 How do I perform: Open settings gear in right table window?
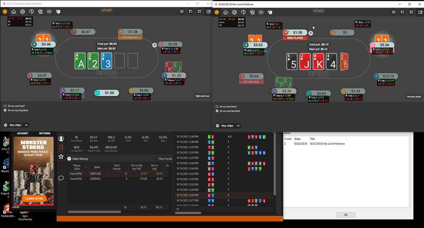[x=235, y=12]
